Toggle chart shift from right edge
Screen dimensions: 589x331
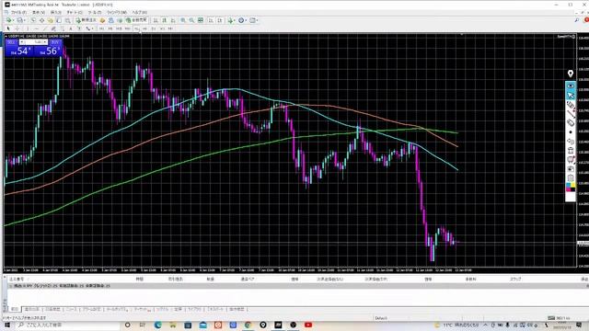point(220,20)
